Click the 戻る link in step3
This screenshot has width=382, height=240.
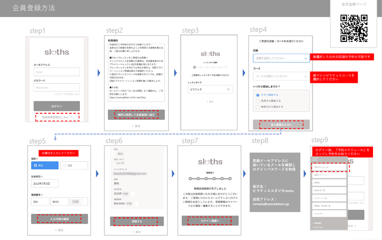tap(210, 101)
